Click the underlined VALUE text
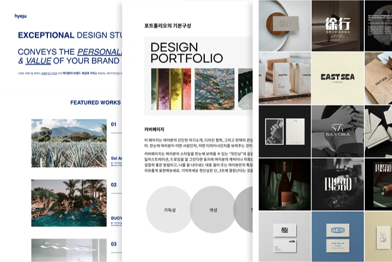 tap(39, 61)
